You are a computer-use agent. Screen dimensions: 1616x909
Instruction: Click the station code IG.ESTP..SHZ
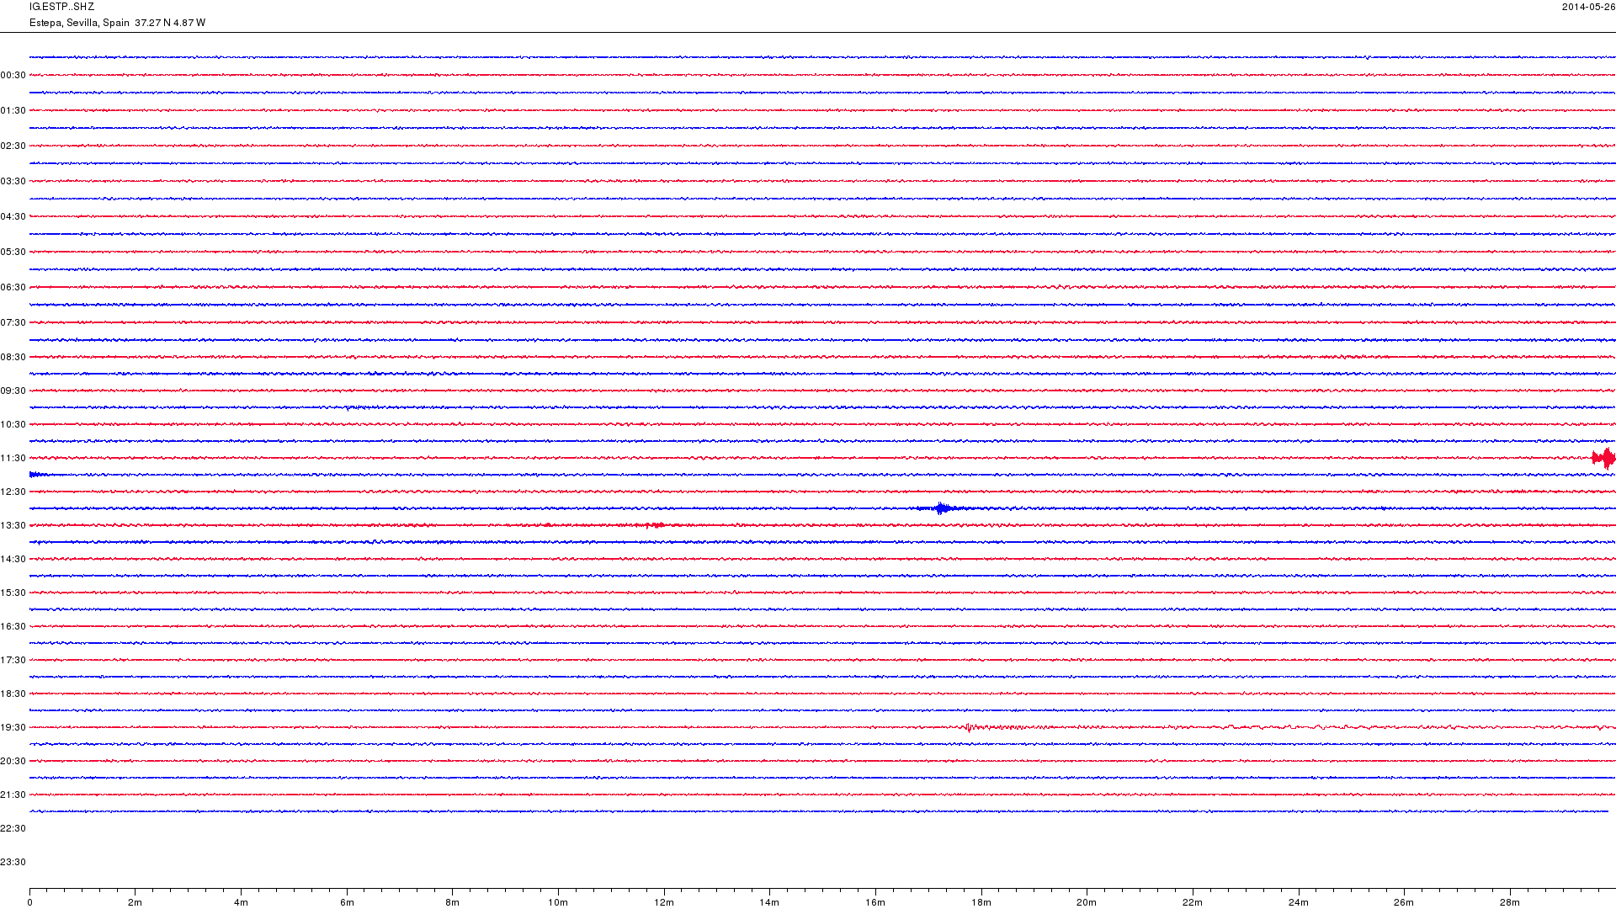[x=61, y=7]
